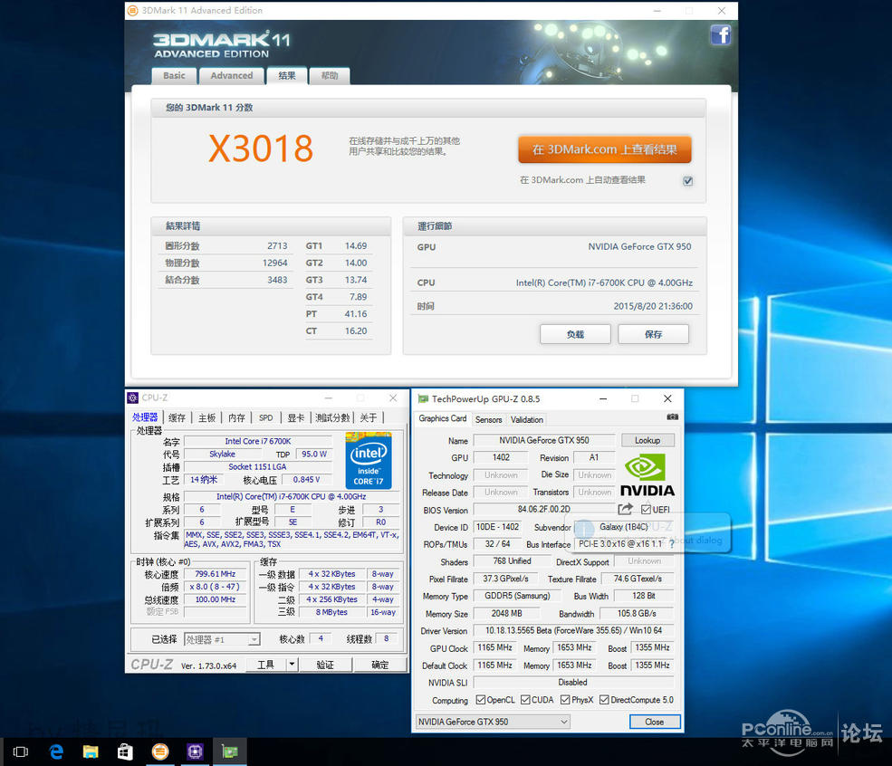Click the core speed value 799.61 MHz
The image size is (892, 766).
coord(215,574)
